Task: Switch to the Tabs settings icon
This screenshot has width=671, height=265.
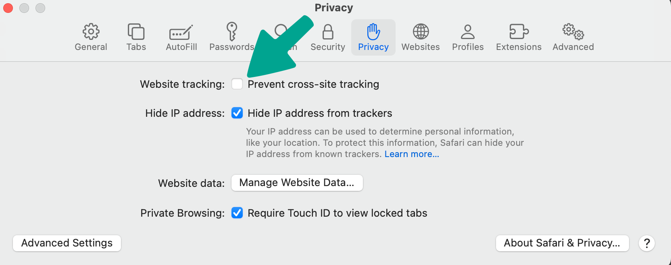Action: coord(136,31)
